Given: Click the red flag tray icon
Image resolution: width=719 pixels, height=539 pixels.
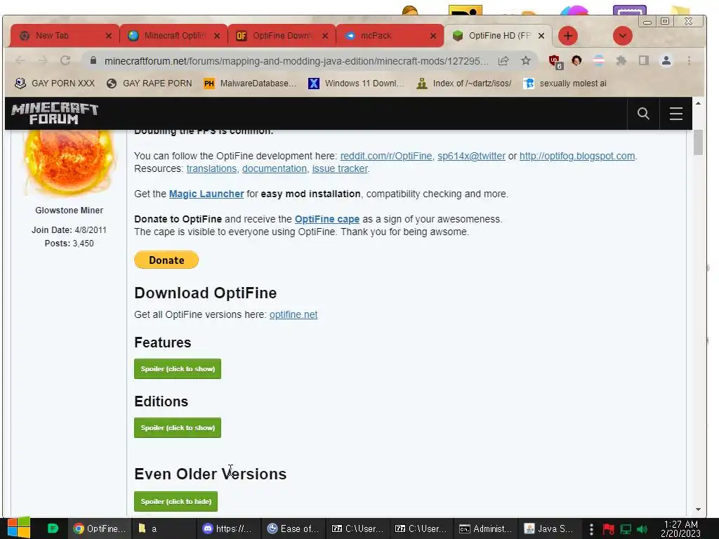Looking at the screenshot, I should [609, 529].
